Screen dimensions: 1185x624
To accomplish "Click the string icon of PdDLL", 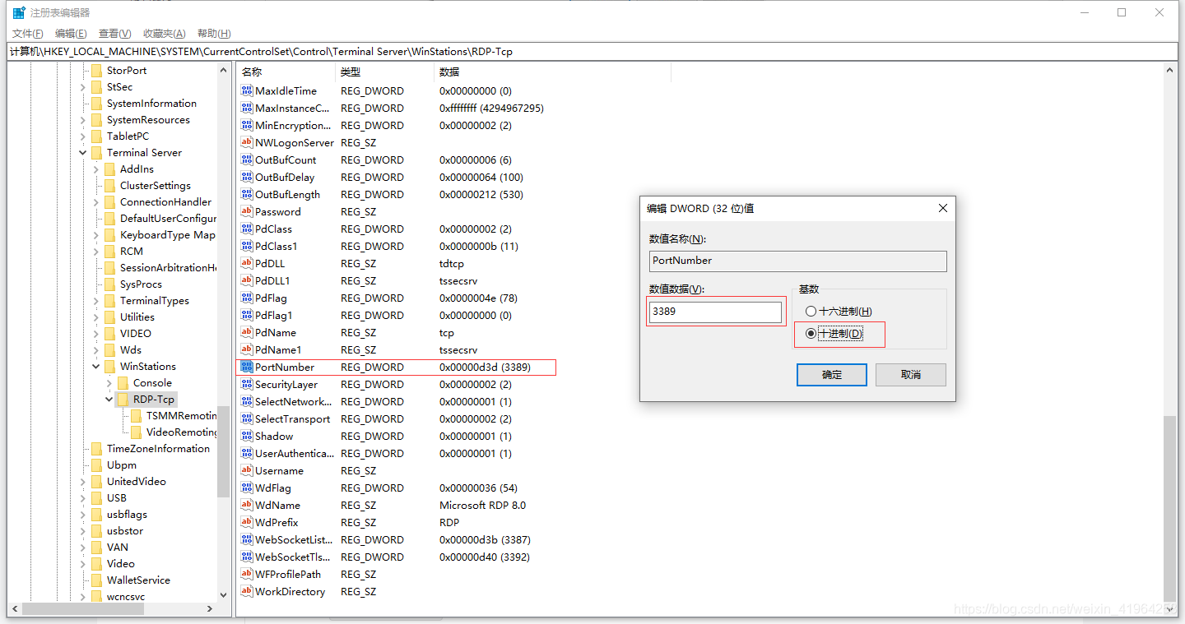I will [247, 263].
